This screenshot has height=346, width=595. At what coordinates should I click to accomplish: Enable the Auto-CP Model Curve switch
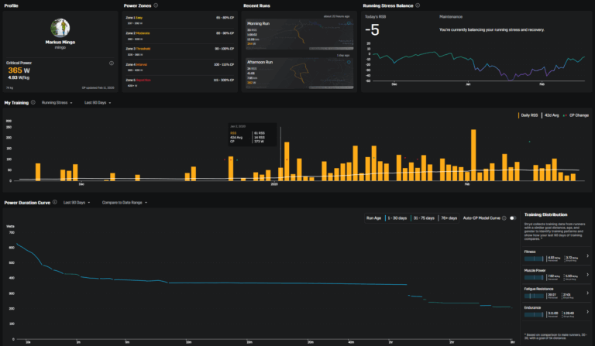[512, 218]
